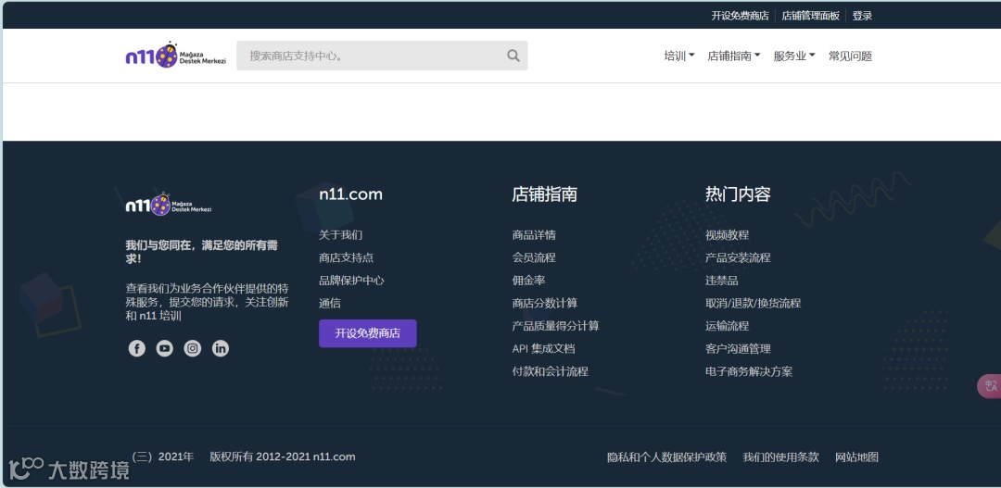Click the search magnifier icon
1001x488 pixels.
513,56
